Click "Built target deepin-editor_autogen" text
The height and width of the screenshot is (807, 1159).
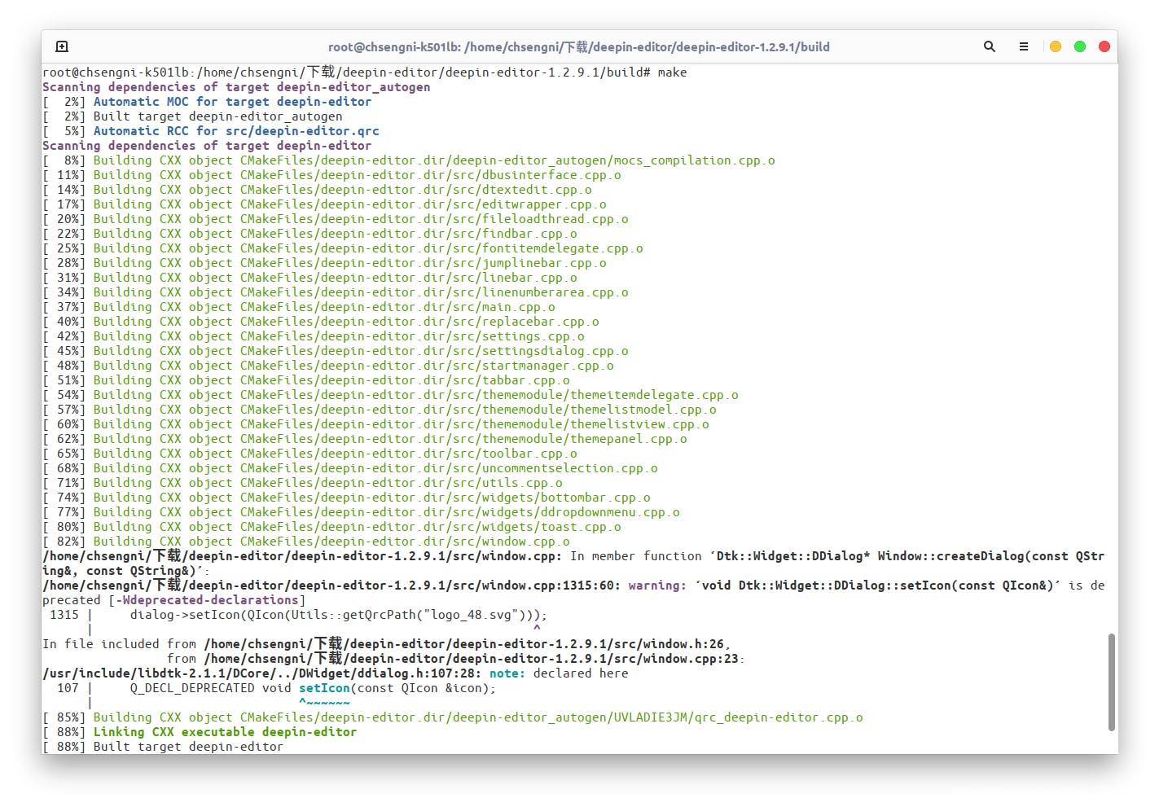pyautogui.click(x=218, y=116)
